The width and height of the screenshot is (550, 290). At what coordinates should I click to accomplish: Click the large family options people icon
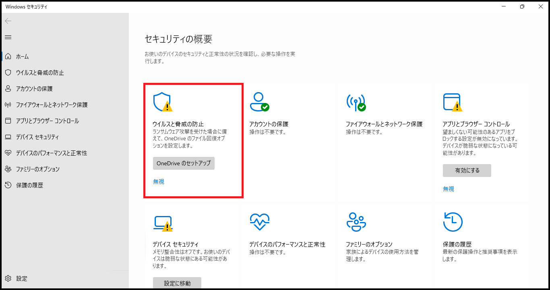click(356, 222)
